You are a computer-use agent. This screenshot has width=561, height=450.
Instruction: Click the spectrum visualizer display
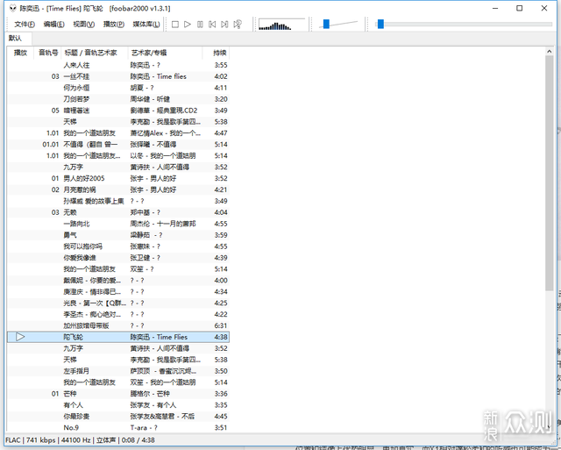click(x=281, y=25)
